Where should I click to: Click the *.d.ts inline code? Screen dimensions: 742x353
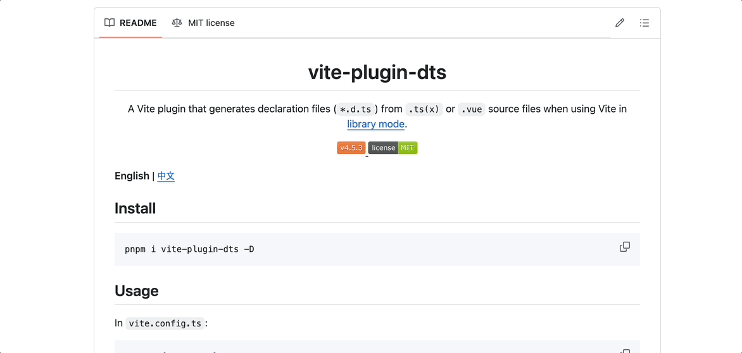356,109
